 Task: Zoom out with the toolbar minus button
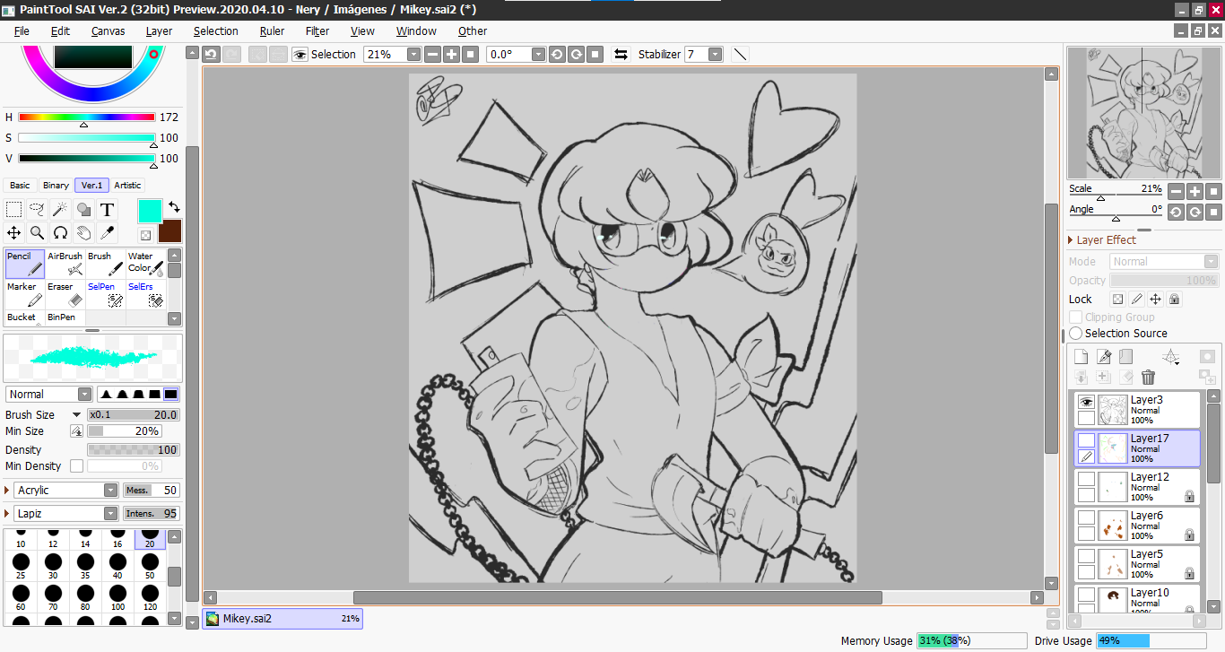(432, 55)
